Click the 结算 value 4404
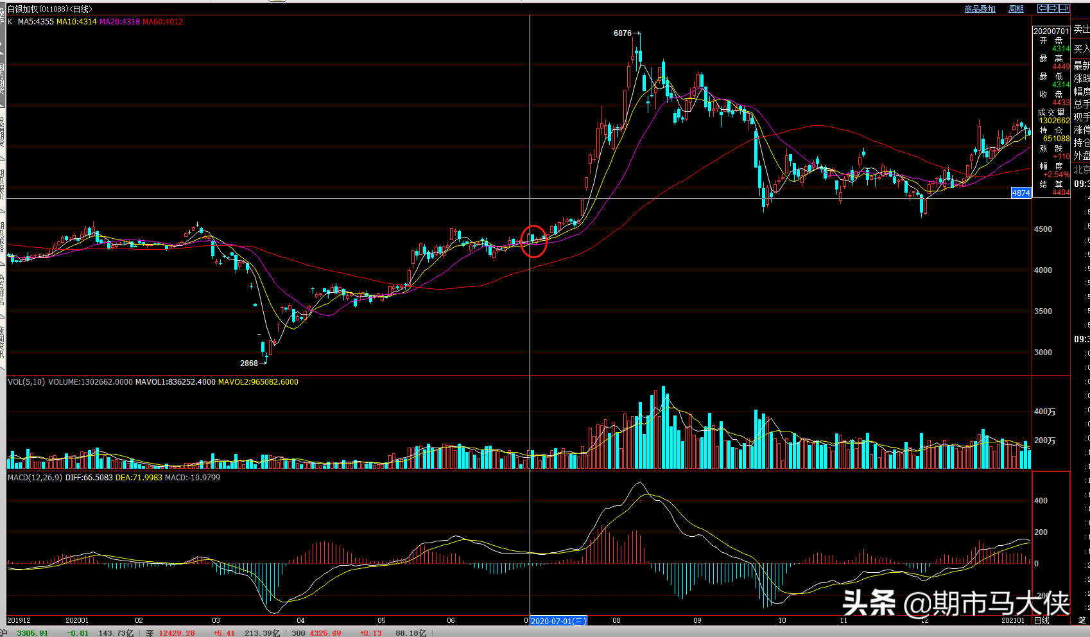 point(1060,193)
